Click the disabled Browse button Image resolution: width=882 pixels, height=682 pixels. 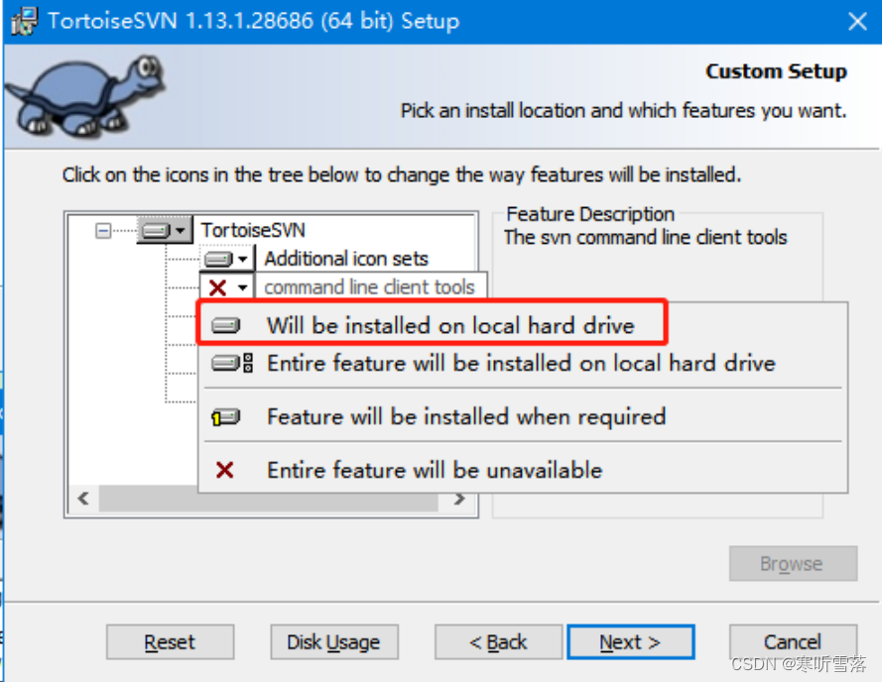click(793, 563)
